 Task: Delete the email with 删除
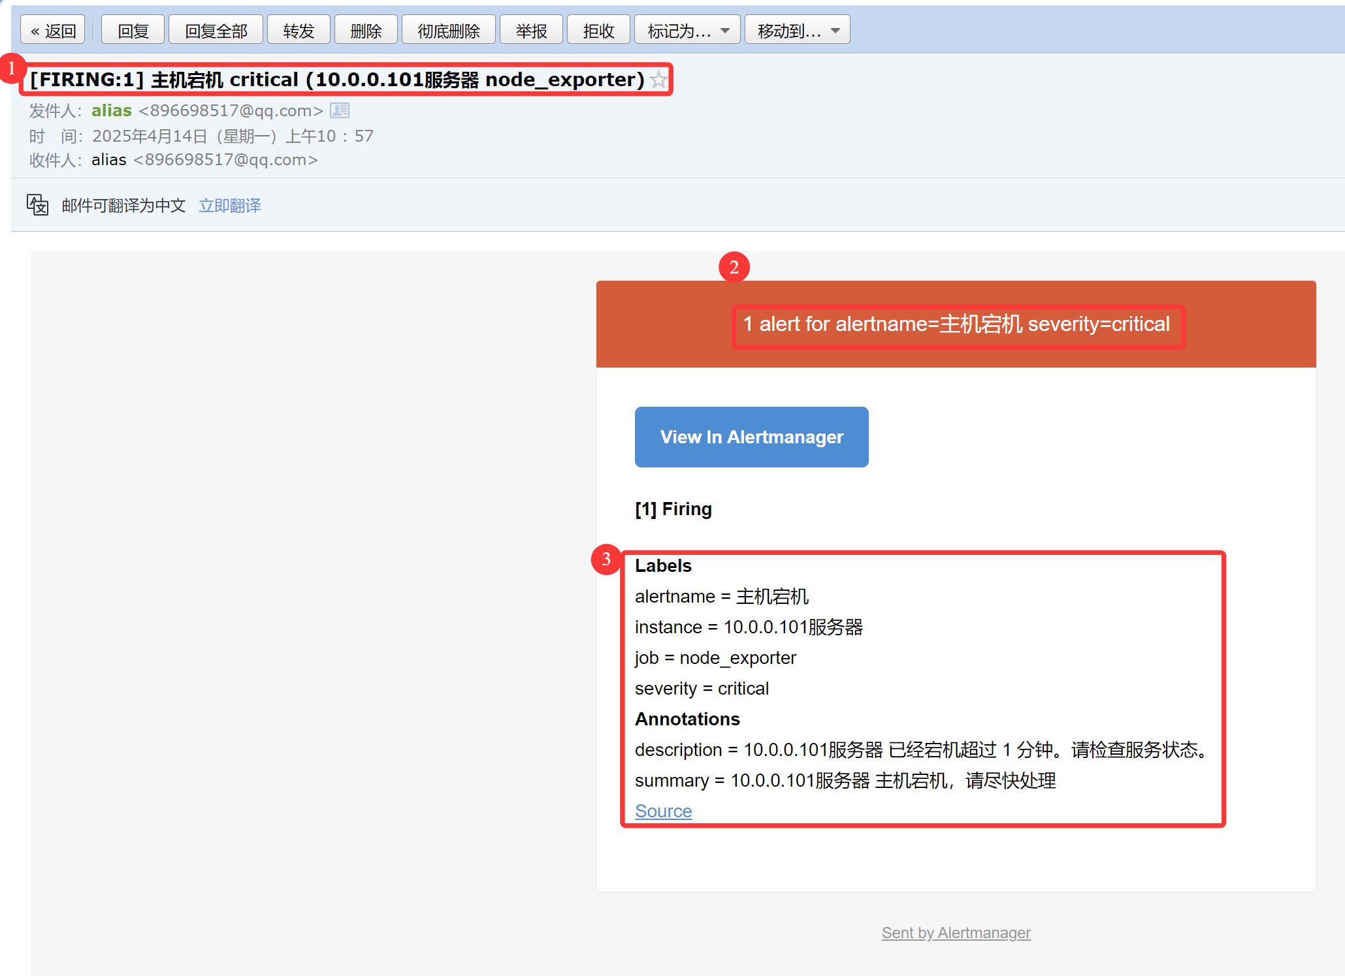pos(365,31)
